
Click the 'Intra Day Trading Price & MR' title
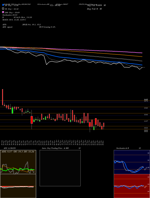55,148
